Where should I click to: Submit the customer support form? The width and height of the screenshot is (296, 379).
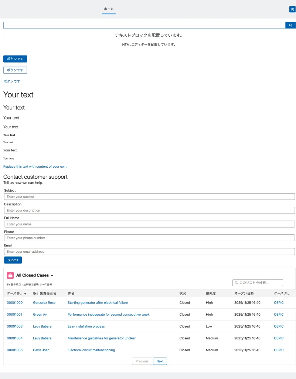[x=13, y=260]
